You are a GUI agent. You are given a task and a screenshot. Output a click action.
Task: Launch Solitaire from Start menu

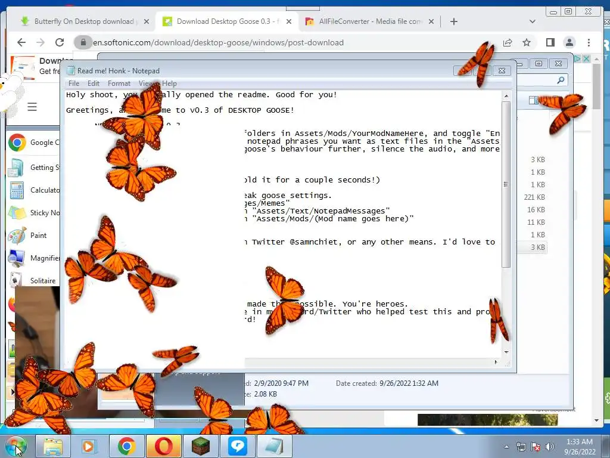point(33,280)
